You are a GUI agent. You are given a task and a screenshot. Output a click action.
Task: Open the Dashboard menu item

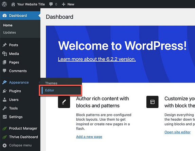18,16
